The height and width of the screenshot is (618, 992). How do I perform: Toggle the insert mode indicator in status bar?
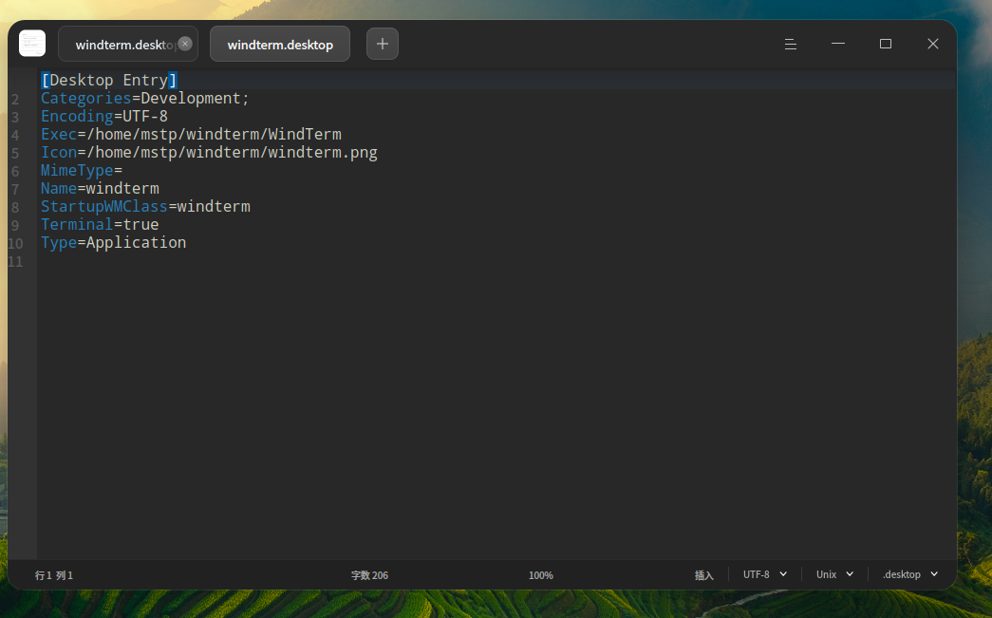click(x=703, y=575)
